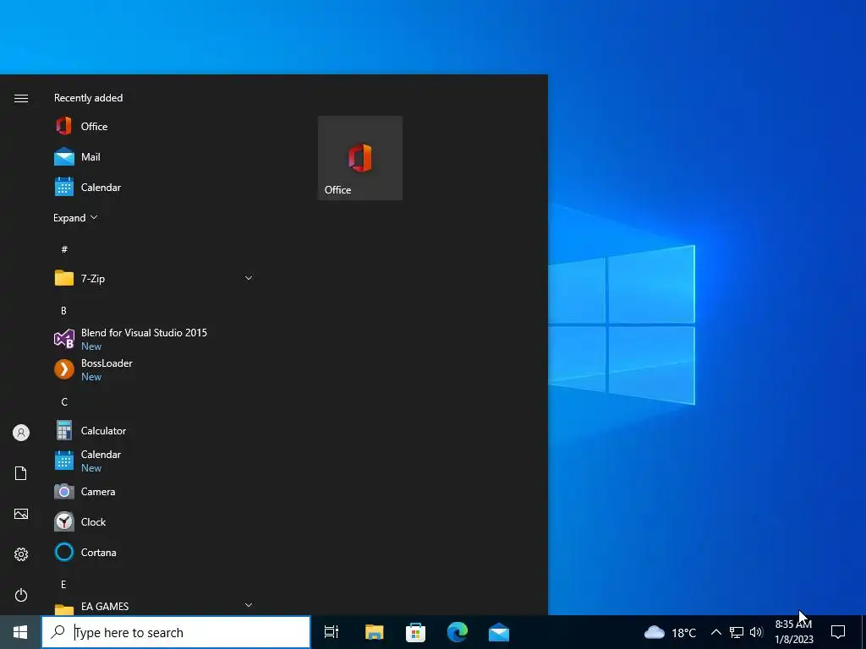Screen dimensions: 866x649
Task: Open Documents from Start sidebar
Action: (21, 473)
